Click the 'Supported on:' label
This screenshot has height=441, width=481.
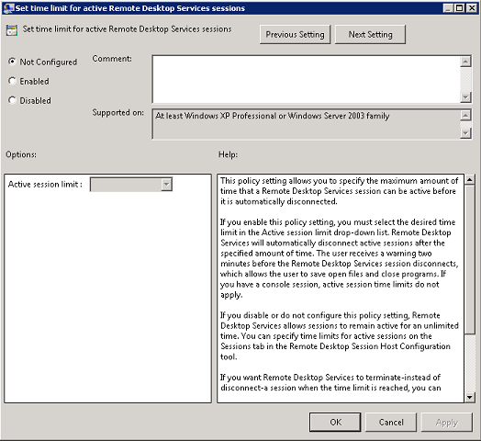click(118, 113)
